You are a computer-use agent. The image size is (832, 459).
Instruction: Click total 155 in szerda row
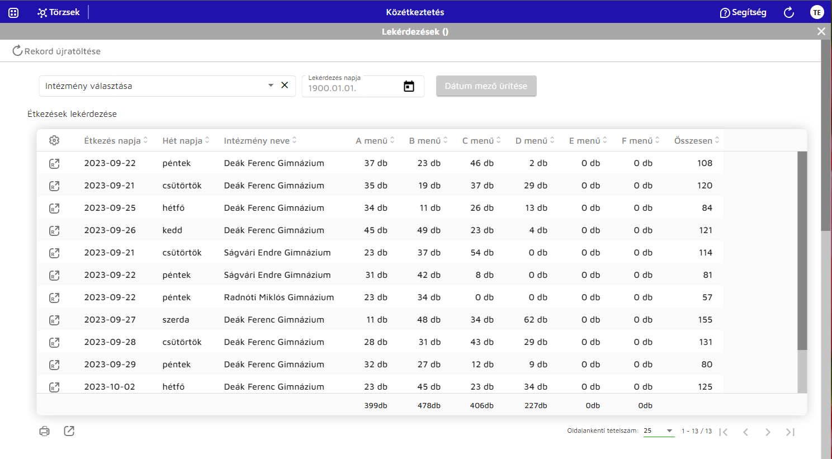[x=705, y=320]
